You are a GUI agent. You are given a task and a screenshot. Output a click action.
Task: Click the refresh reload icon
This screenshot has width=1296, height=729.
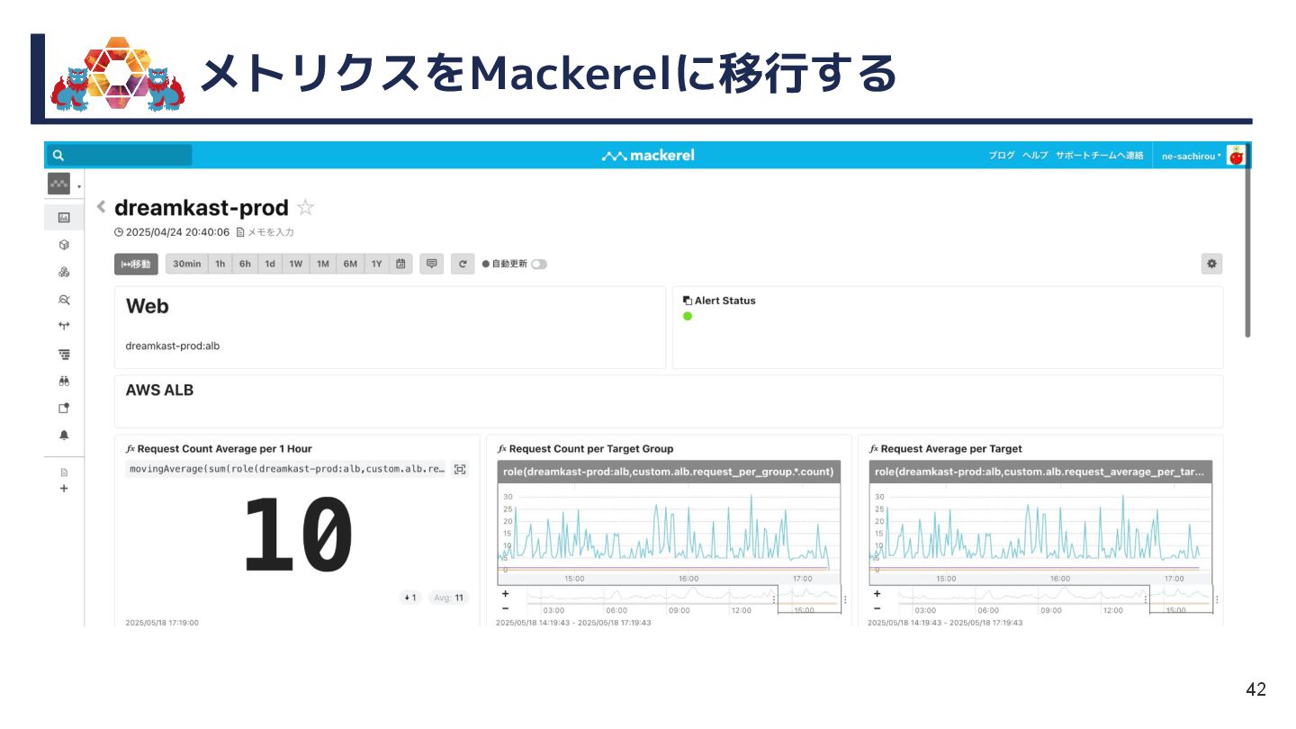point(463,264)
